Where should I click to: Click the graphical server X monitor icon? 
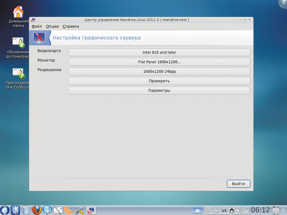pyautogui.click(x=39, y=38)
